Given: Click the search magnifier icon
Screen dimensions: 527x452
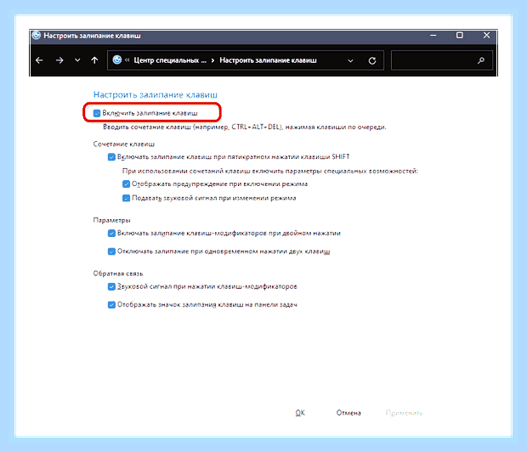Looking at the screenshot, I should point(481,60).
